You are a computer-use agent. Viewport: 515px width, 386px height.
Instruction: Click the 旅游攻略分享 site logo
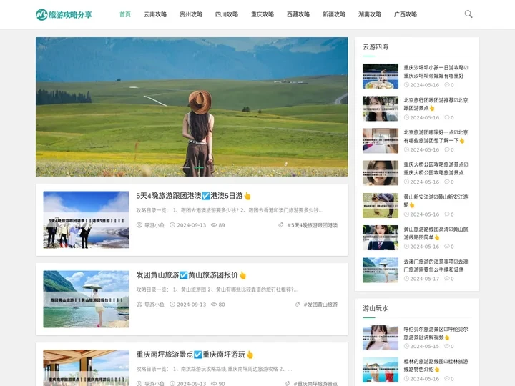click(x=64, y=14)
